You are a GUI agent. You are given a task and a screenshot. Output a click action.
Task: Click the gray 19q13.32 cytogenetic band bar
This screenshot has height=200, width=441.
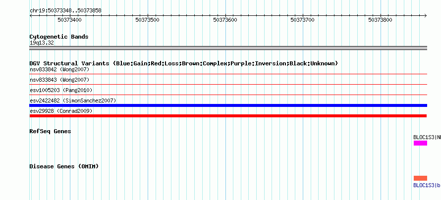coord(228,48)
